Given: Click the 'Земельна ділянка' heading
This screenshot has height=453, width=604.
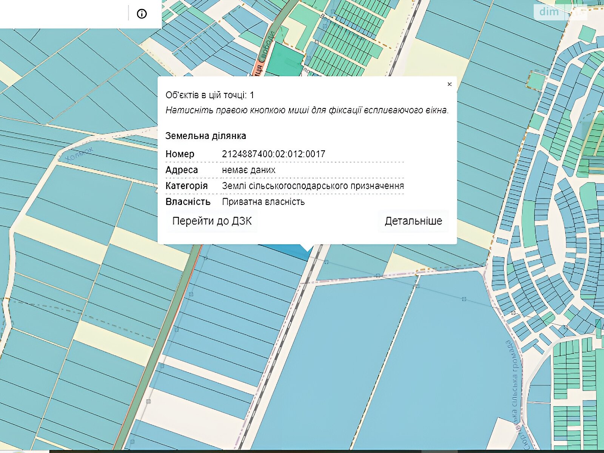Looking at the screenshot, I should [206, 136].
